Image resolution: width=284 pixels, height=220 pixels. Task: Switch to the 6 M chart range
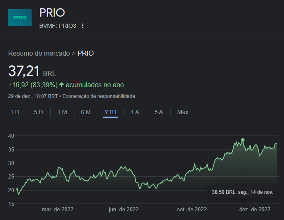[x=86, y=112]
